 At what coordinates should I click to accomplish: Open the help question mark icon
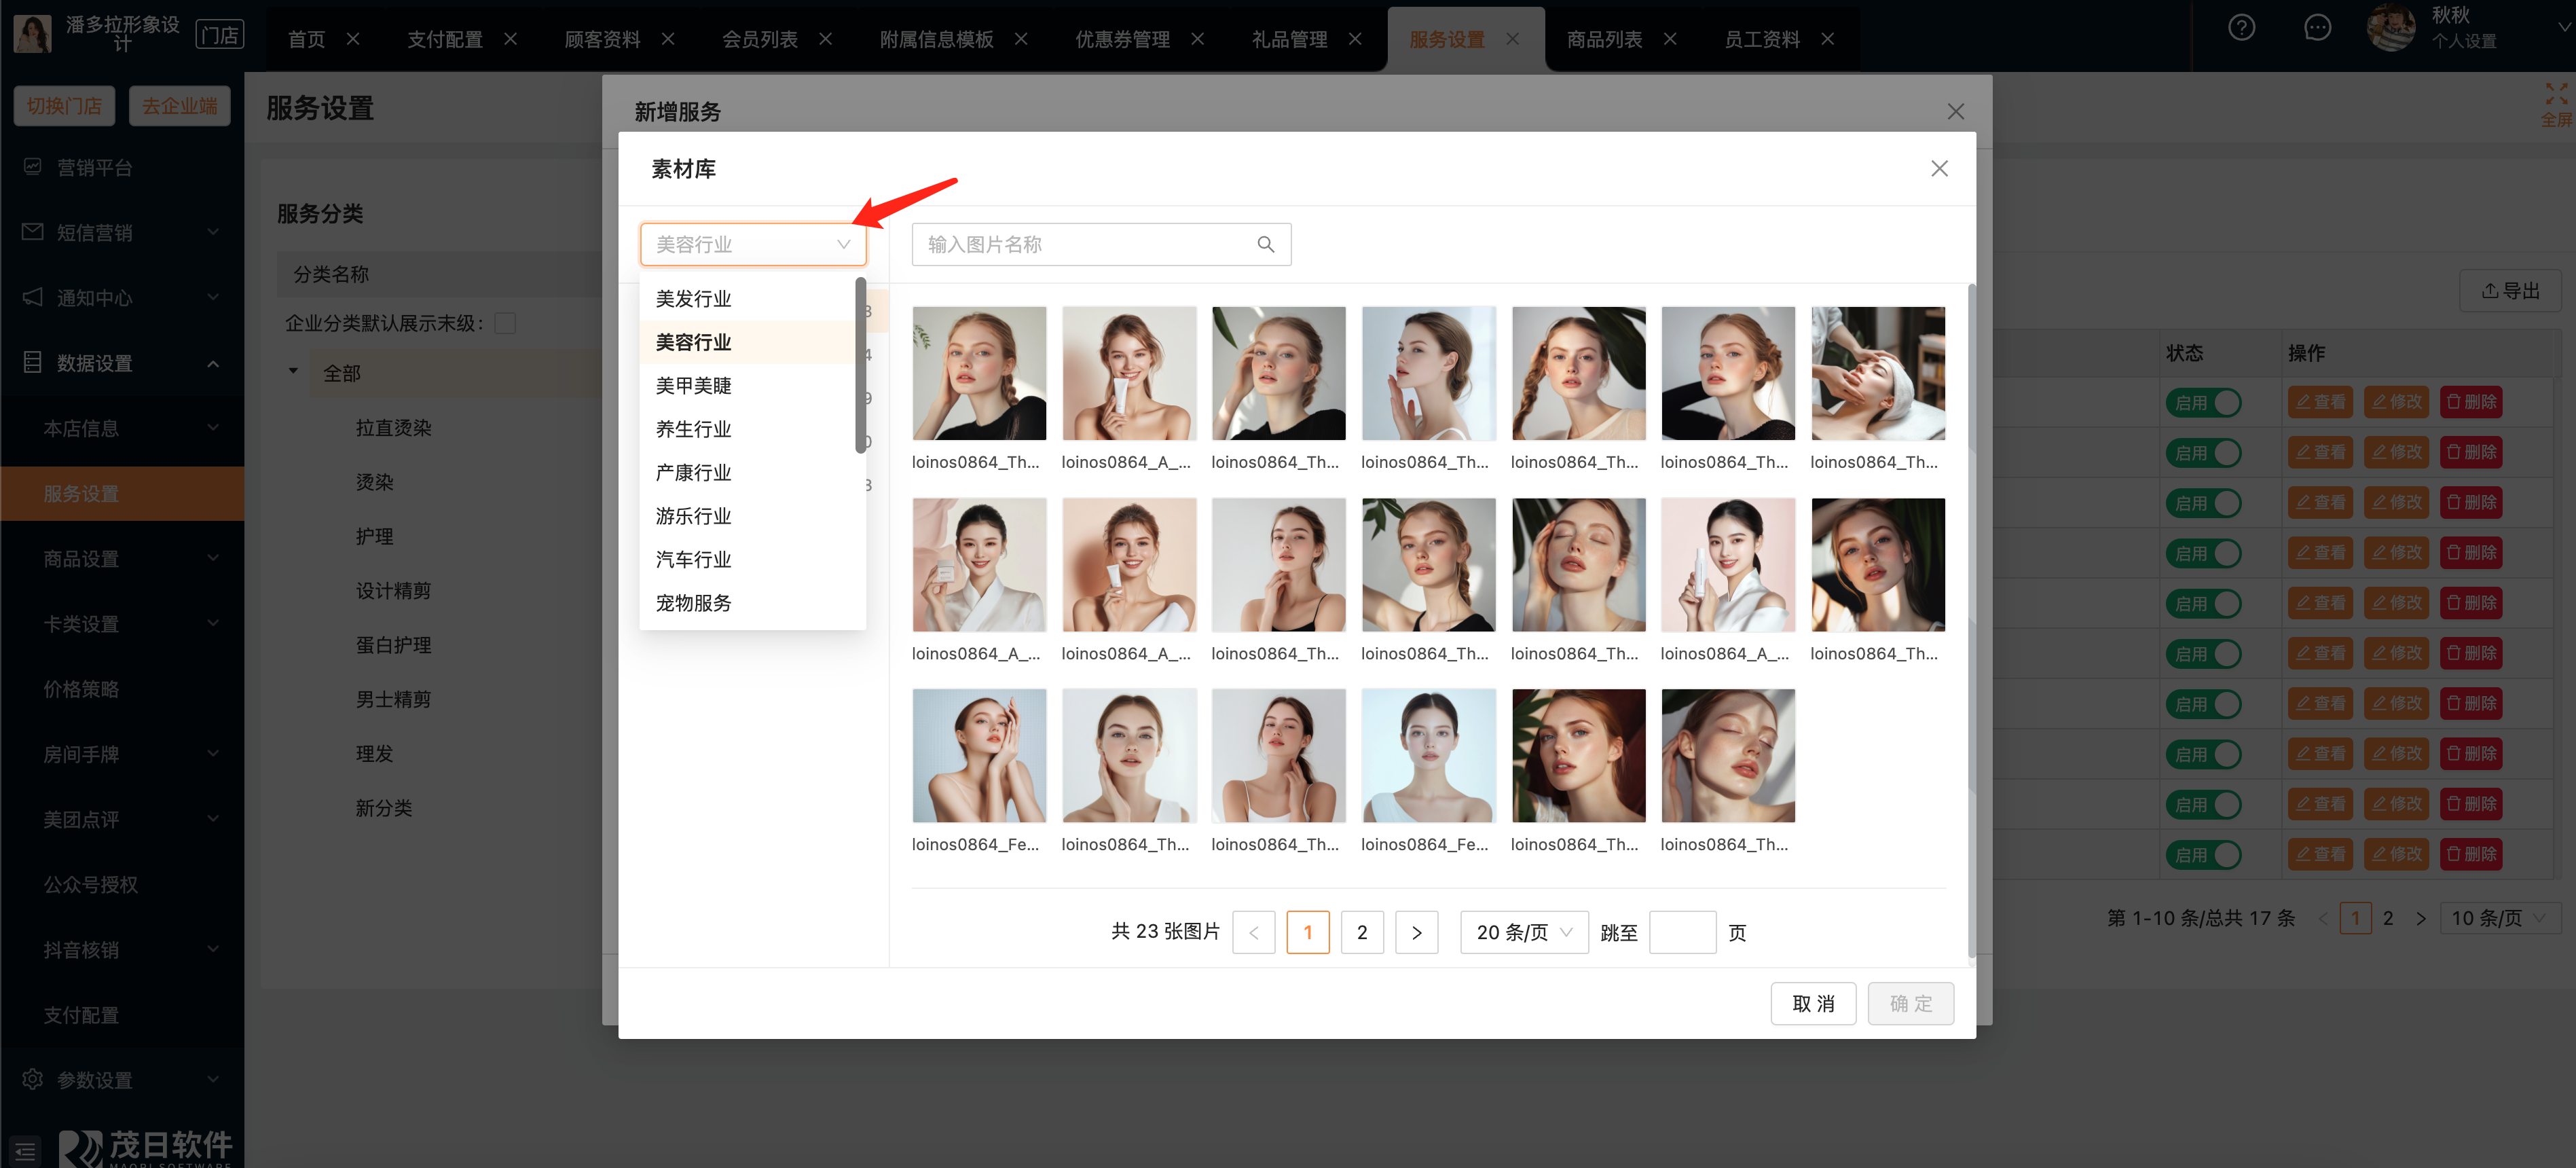point(2241,28)
